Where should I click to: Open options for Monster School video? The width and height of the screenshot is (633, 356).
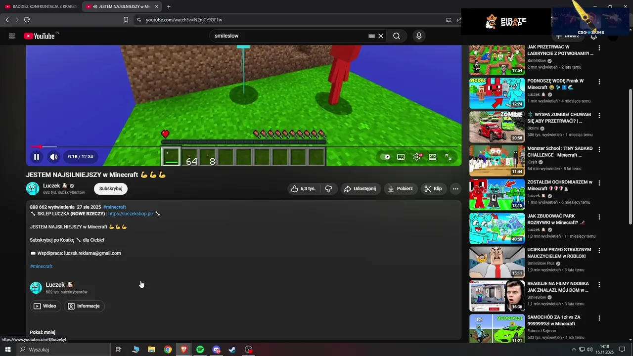coord(599,149)
